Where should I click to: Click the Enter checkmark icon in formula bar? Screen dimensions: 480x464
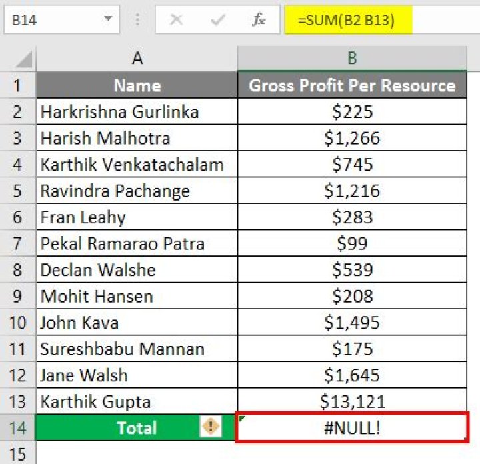click(217, 20)
